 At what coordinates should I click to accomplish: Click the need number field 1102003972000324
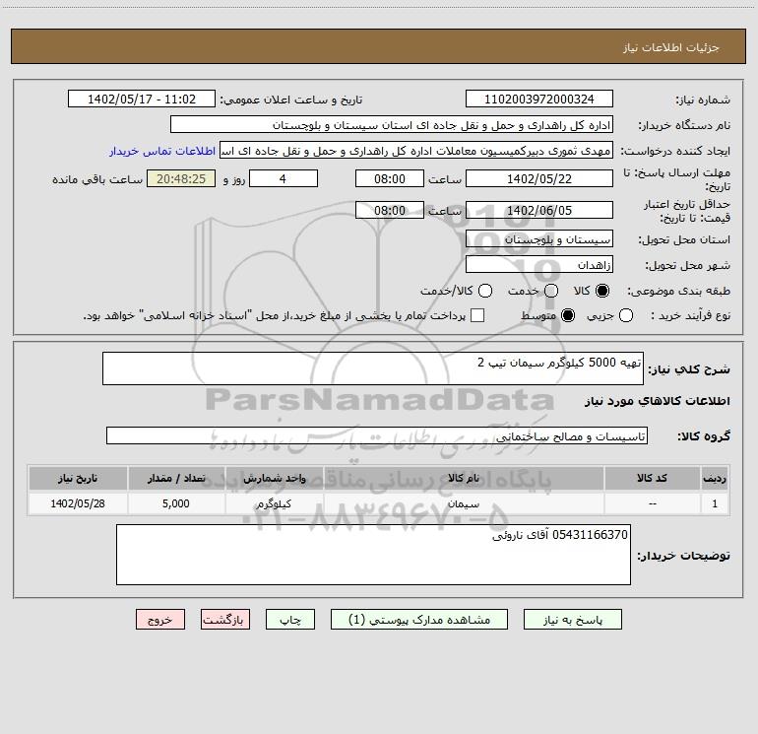[539, 100]
